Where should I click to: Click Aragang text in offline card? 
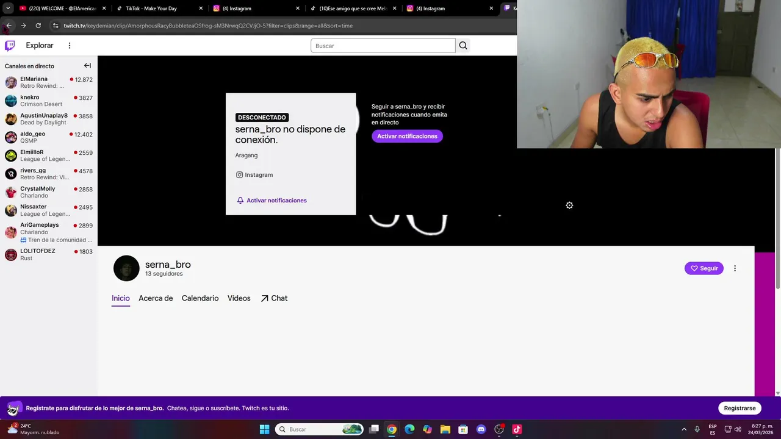247,155
